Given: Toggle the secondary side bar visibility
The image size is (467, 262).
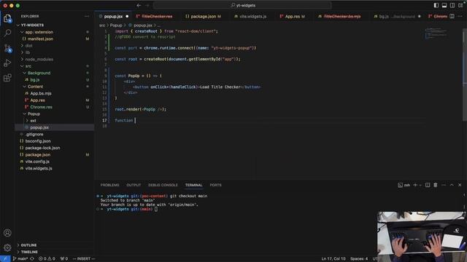Looking at the screenshot, I should [x=452, y=5].
